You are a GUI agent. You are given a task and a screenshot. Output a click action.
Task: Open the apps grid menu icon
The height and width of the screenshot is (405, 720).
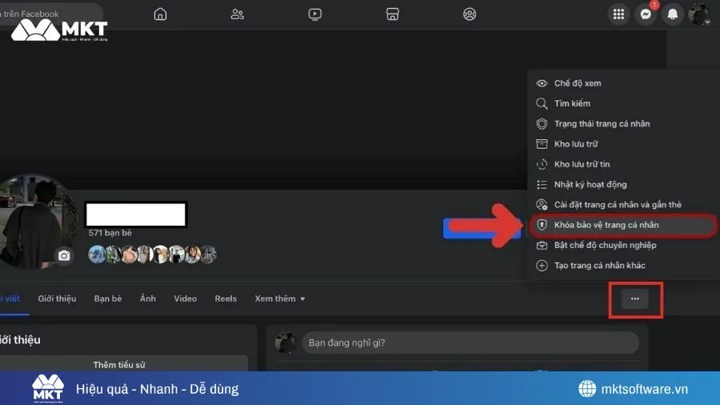[618, 14]
